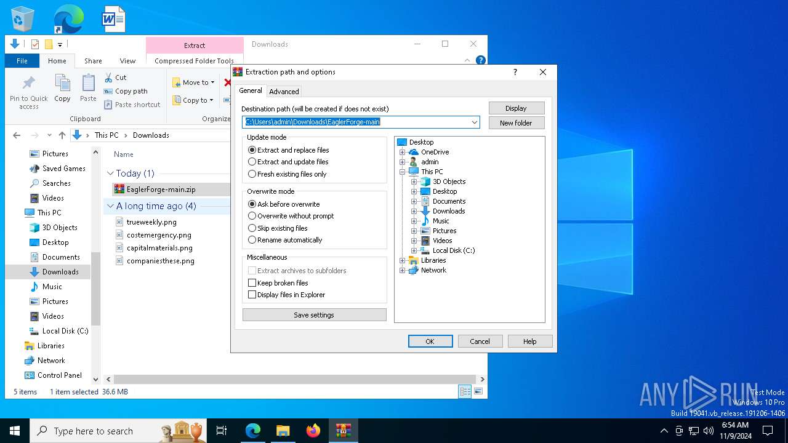788x443 pixels.
Task: Open the File Explorer taskbar icon
Action: tap(283, 431)
